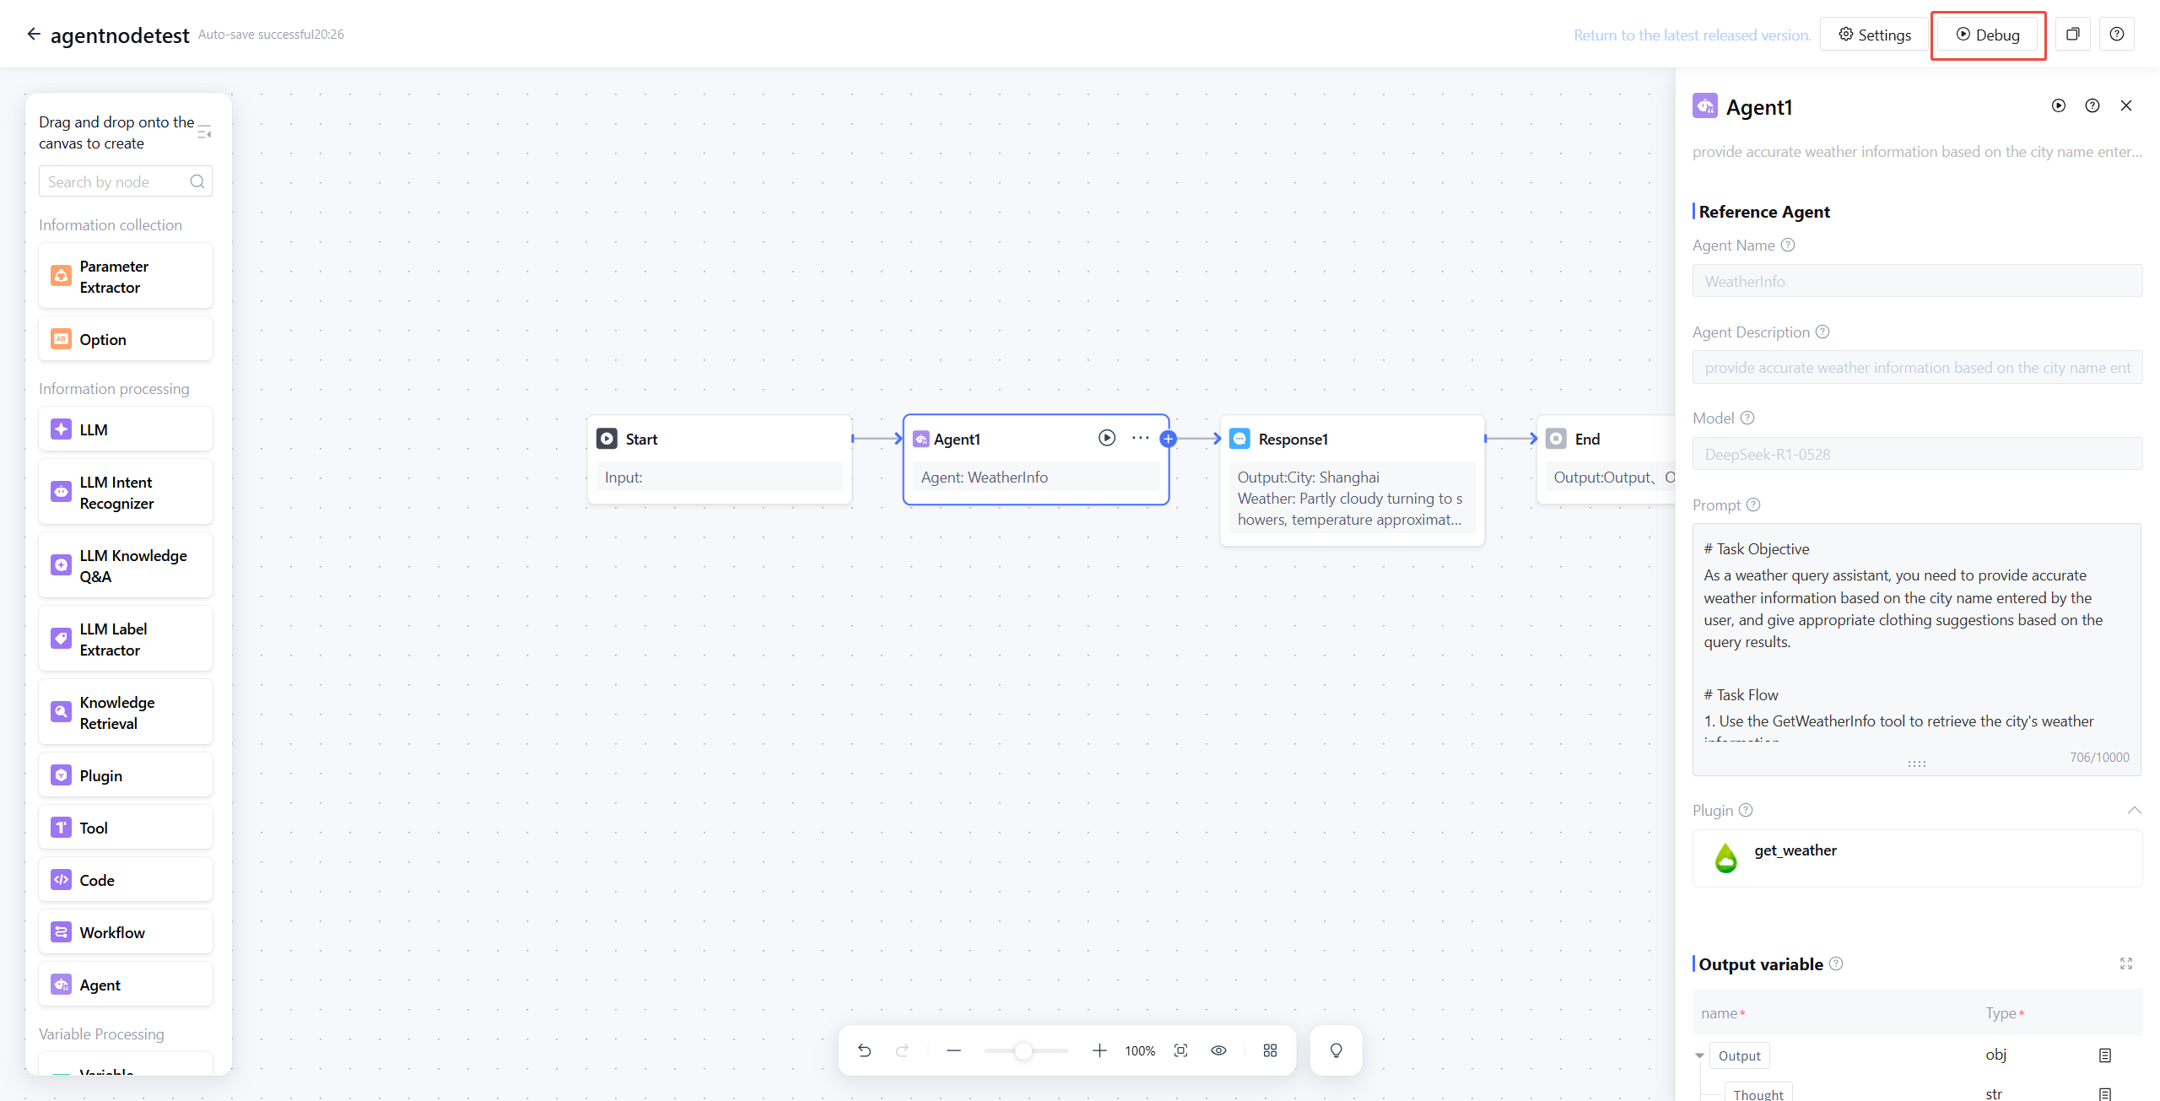Select the Agent node in sidebar list
The image size is (2160, 1101).
tap(126, 985)
